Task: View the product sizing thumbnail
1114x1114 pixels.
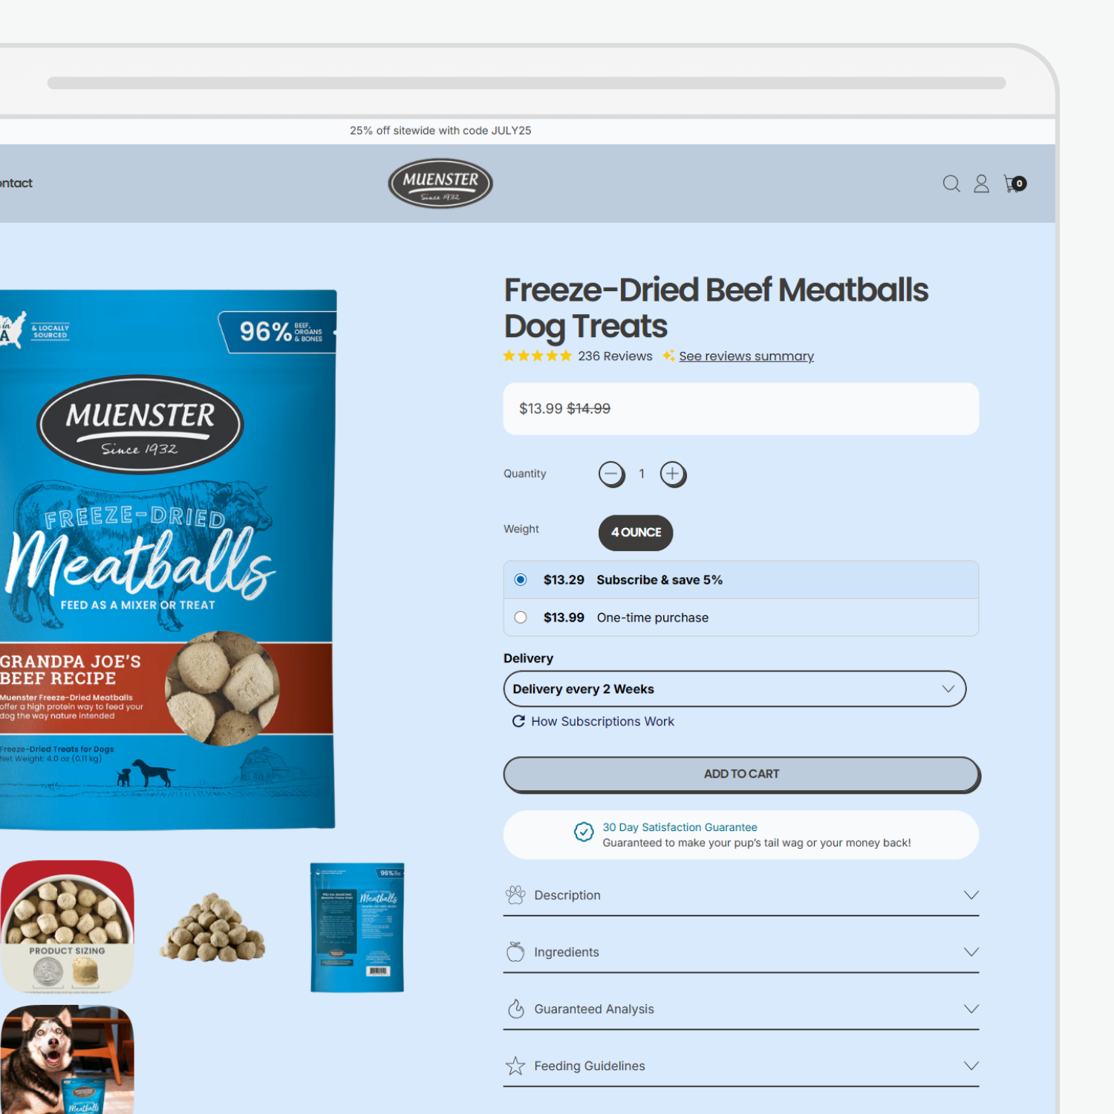Action: (x=68, y=927)
